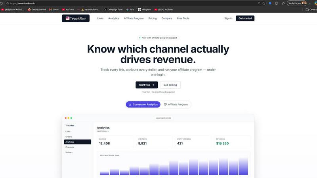Click the Clicks 12,408 stat card
The width and height of the screenshot is (317, 178).
point(115,142)
